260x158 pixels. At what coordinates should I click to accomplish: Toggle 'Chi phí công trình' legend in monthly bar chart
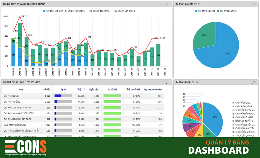pyautogui.click(x=53, y=11)
